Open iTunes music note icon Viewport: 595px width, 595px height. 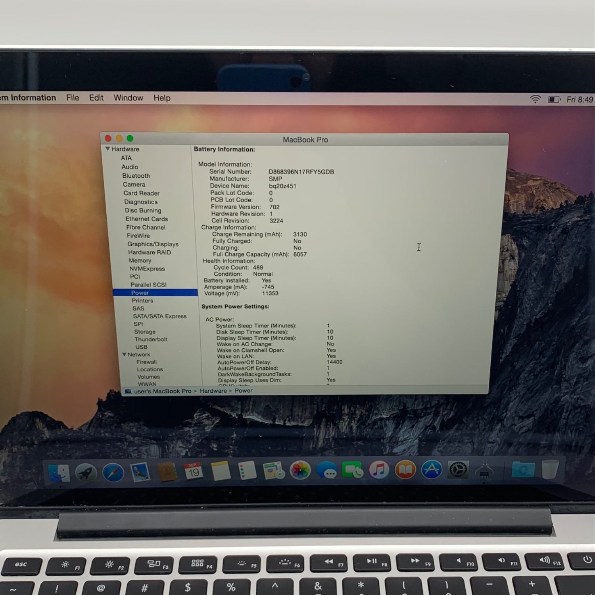[379, 470]
